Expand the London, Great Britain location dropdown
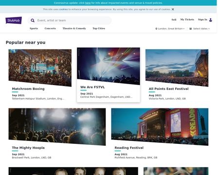219x175 pixels. [170, 29]
